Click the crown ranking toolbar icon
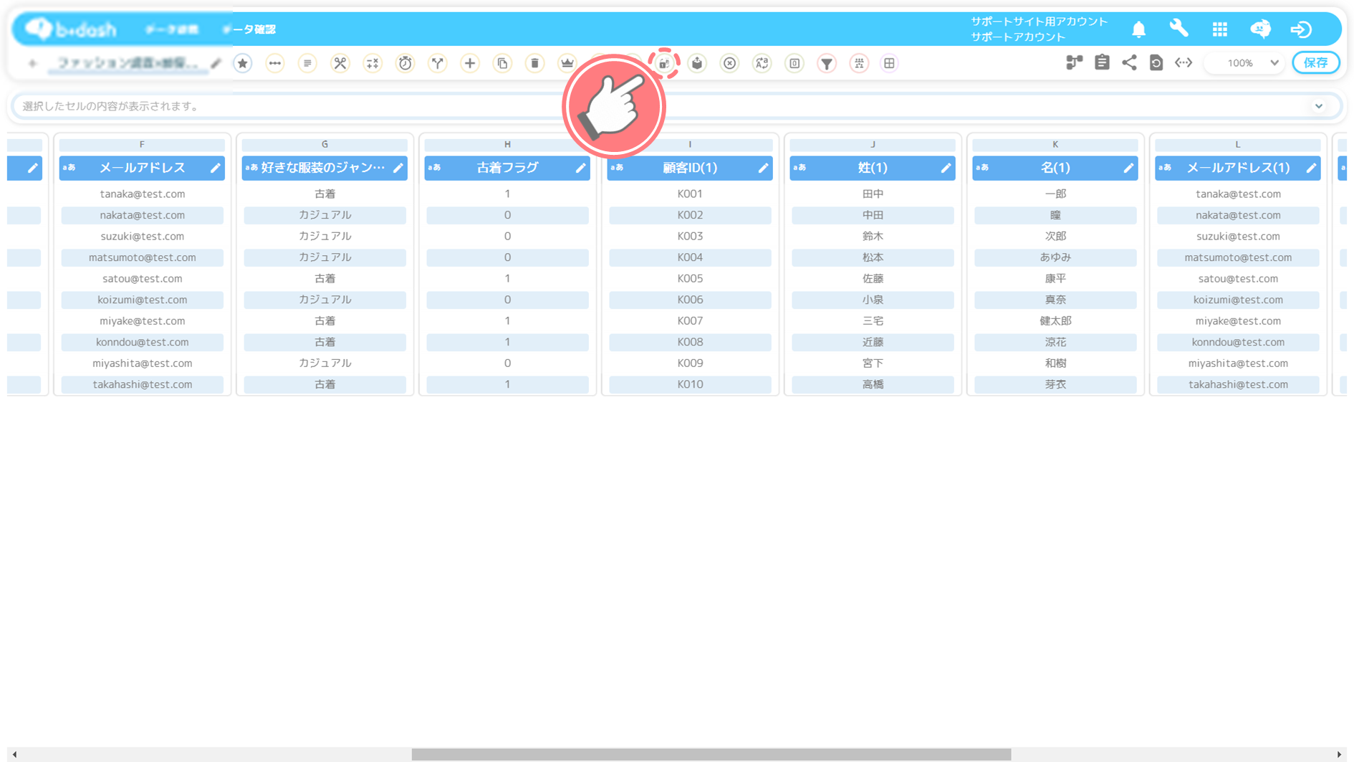 click(567, 63)
